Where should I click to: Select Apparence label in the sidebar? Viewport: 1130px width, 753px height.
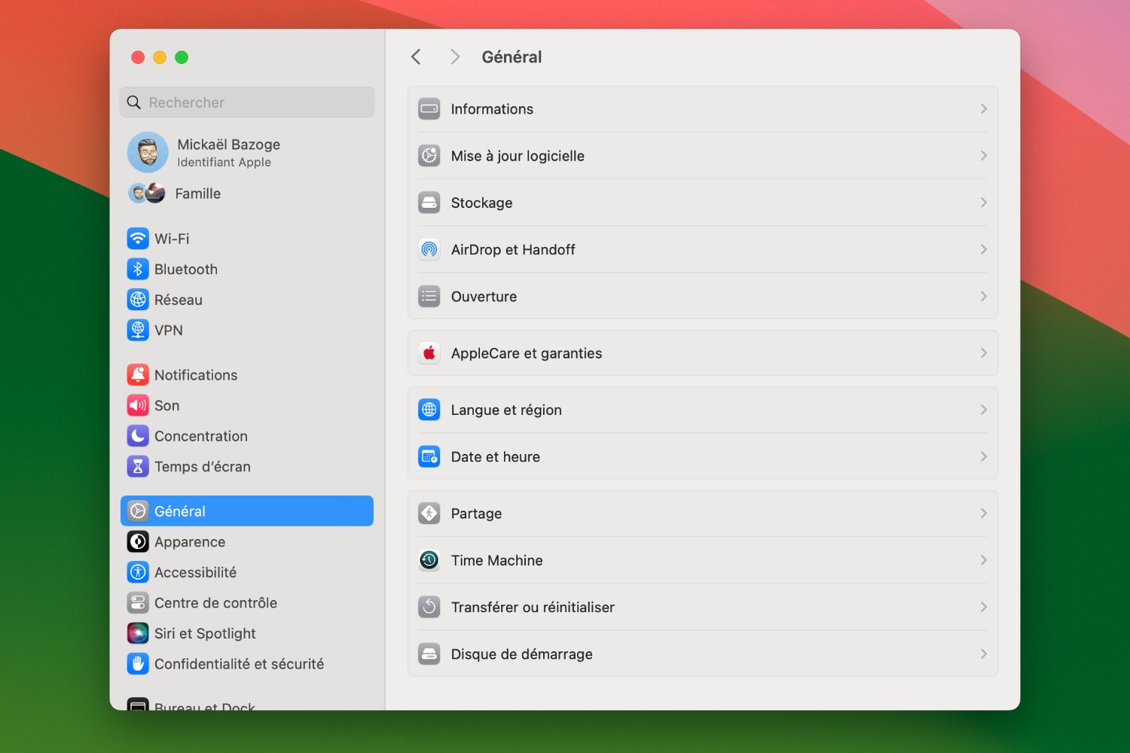[190, 542]
